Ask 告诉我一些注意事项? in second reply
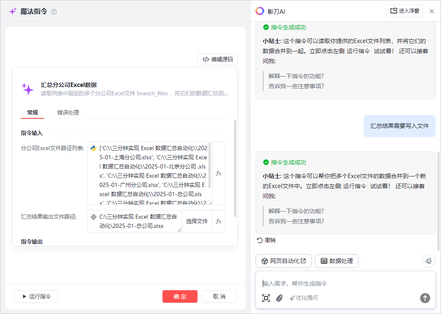The height and width of the screenshot is (314, 441). coord(296,221)
